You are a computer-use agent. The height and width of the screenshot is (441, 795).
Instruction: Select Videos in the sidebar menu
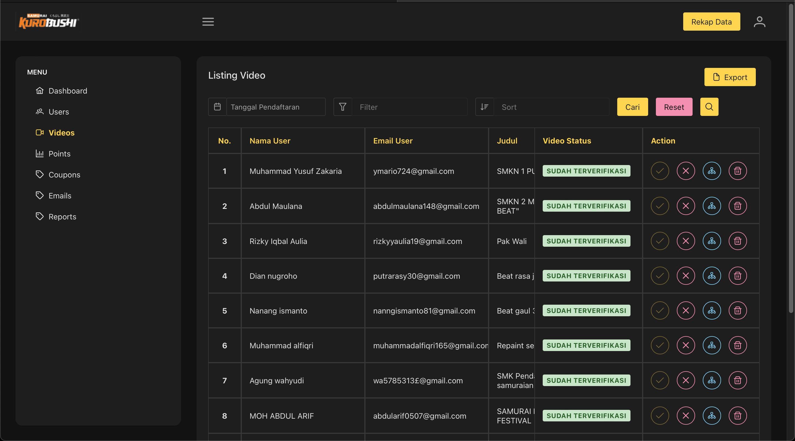[x=55, y=133]
